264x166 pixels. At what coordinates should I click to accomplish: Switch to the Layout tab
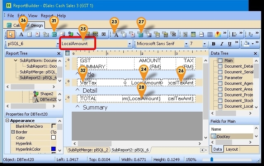(232, 149)
